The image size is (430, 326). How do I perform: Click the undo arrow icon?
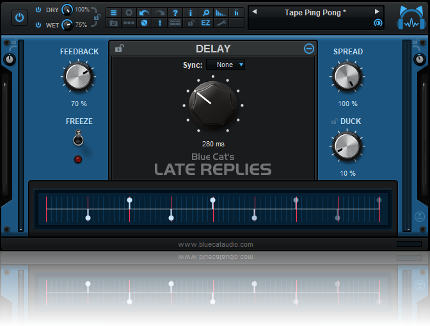(x=144, y=13)
